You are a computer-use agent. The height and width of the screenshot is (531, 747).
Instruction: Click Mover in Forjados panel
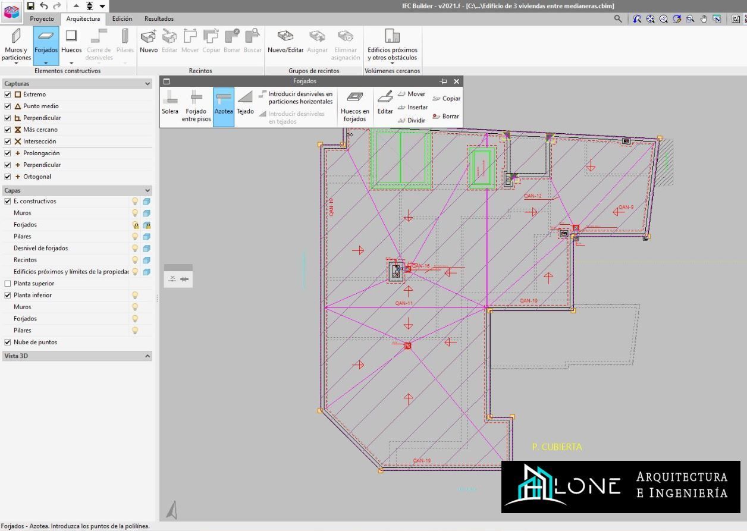coord(412,94)
